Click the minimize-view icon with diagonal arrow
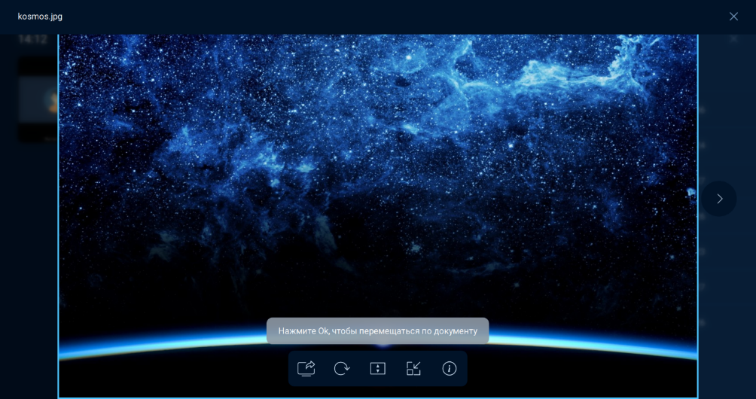The image size is (756, 399). 413,368
